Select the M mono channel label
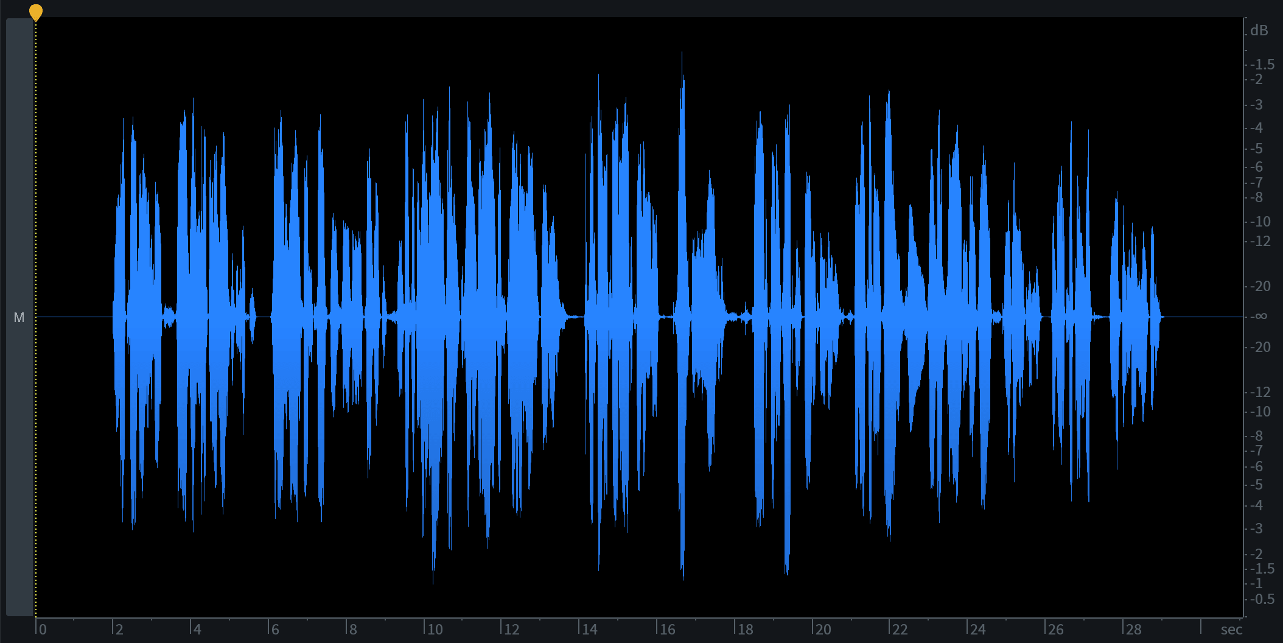 (x=19, y=318)
